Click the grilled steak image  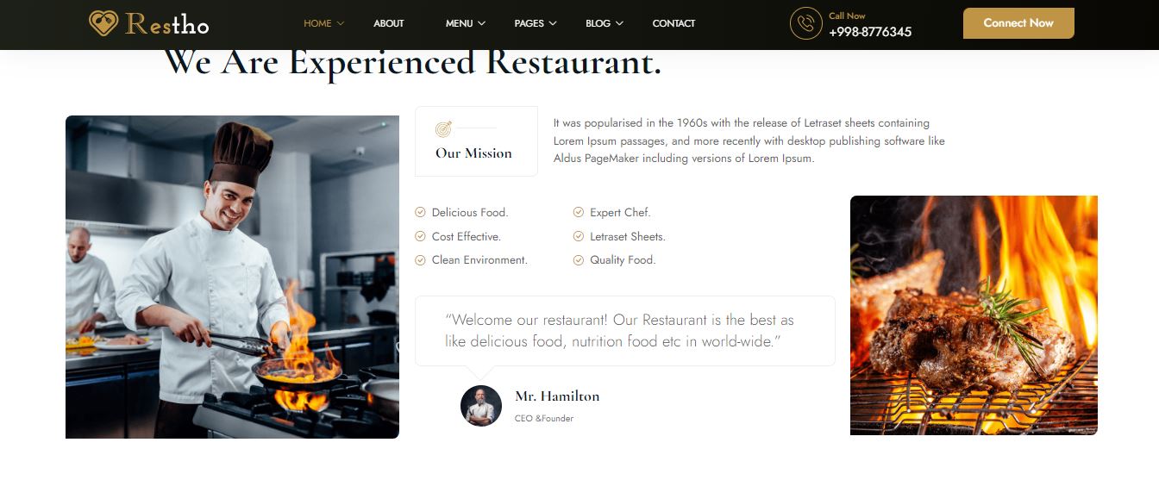(974, 315)
